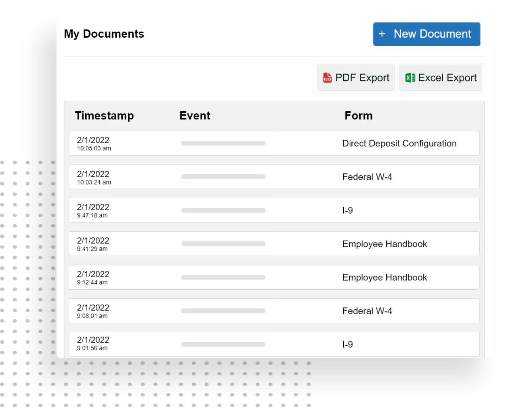Viewport: 513px width, 413px height.
Task: Click the My Documents heading
Action: click(104, 34)
